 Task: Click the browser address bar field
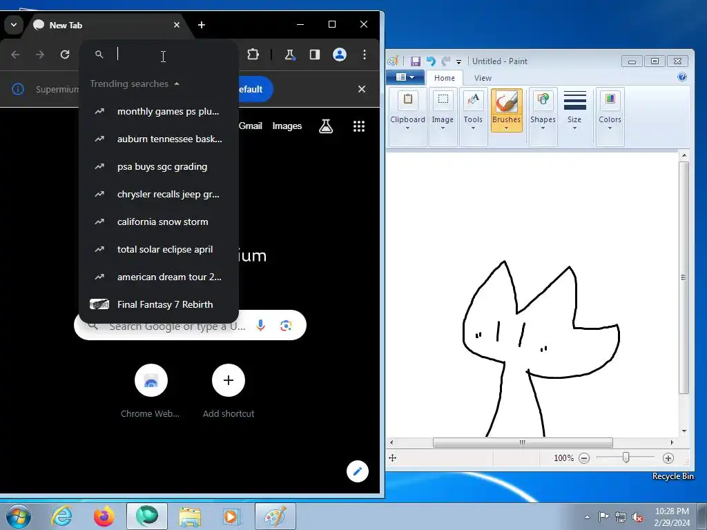pyautogui.click(x=159, y=55)
